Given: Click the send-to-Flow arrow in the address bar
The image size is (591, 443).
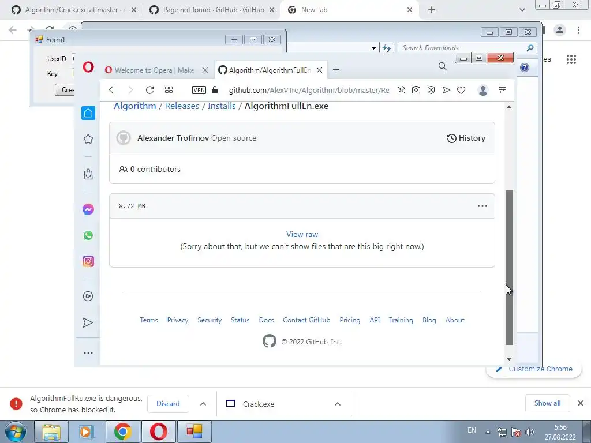Looking at the screenshot, I should (x=446, y=90).
